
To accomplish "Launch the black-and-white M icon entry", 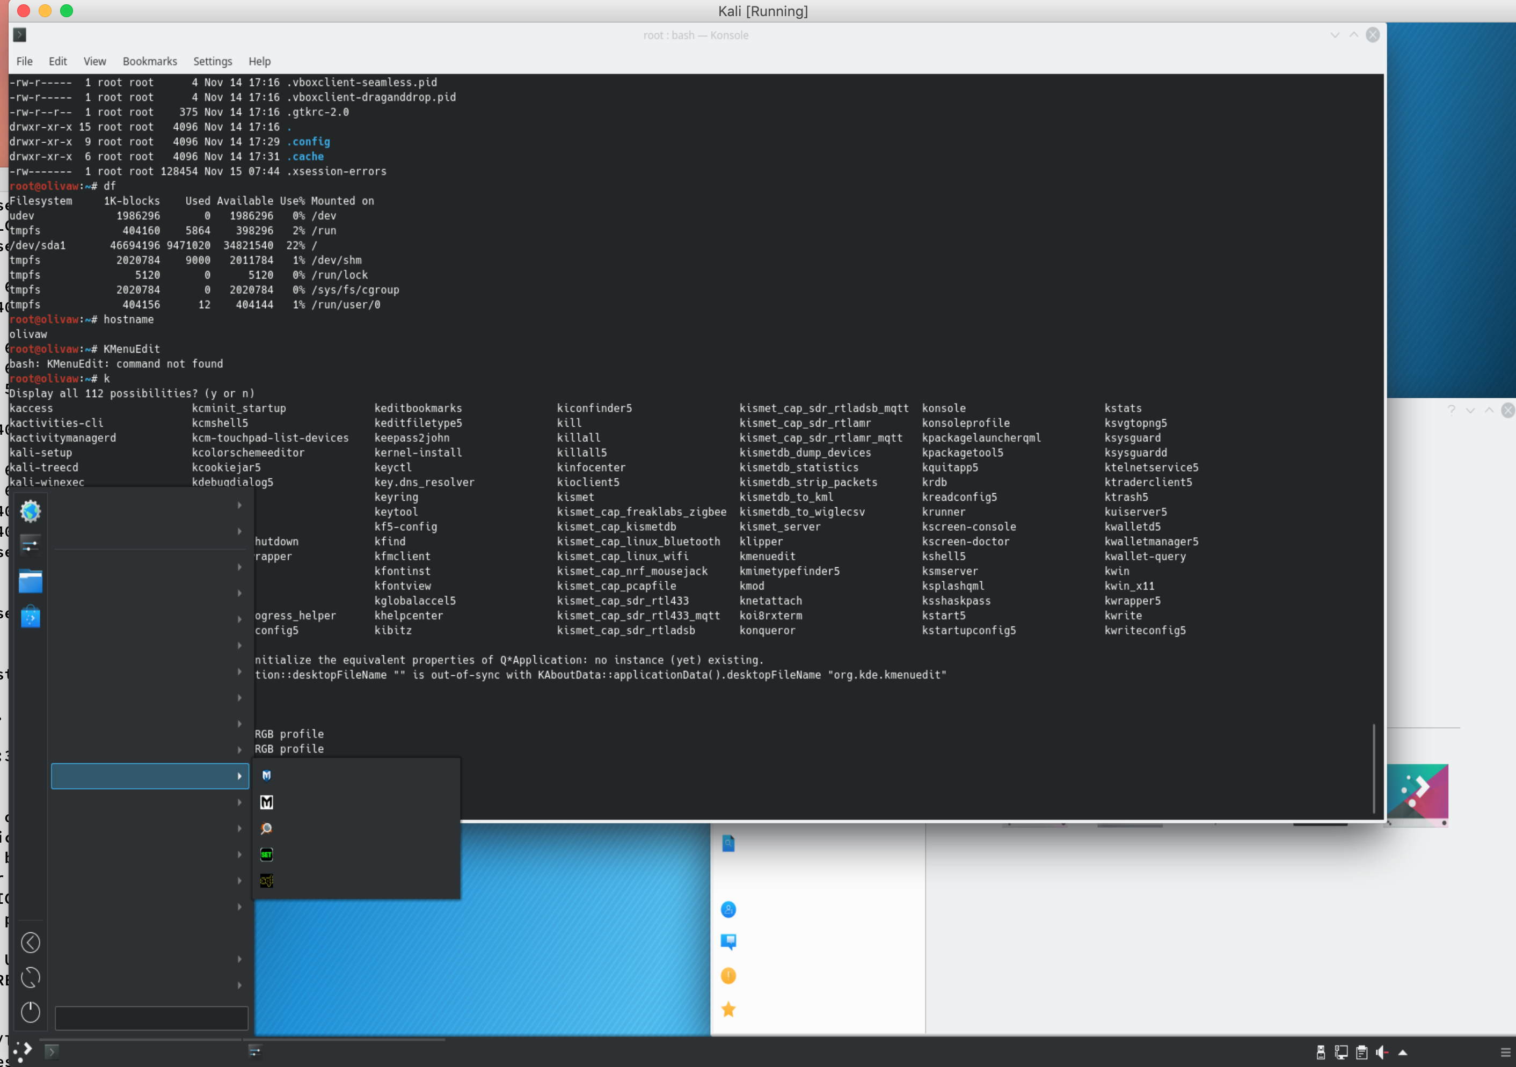I will pyautogui.click(x=267, y=801).
